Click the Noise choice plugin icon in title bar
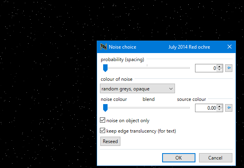 click(104, 47)
